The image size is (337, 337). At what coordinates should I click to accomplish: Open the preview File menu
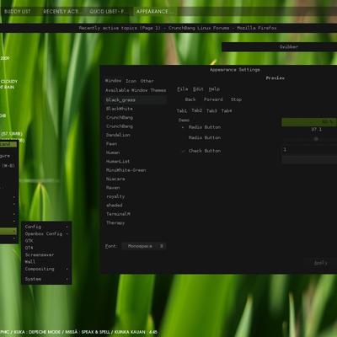[x=183, y=89]
